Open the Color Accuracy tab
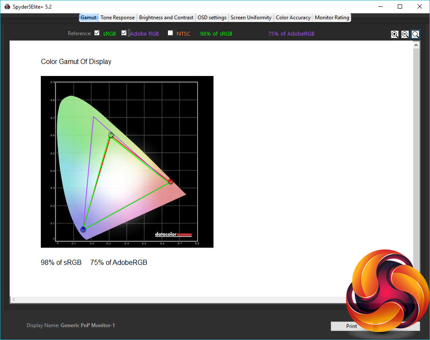 tap(293, 18)
